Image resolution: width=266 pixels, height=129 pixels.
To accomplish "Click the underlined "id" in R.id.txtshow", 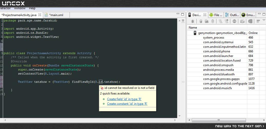I will point(101,82).
